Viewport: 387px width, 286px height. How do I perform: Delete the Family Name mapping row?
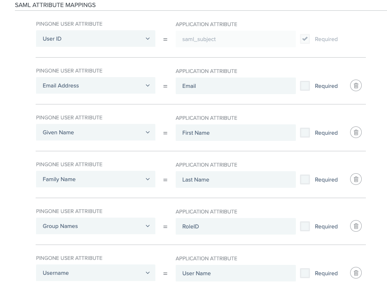pos(356,179)
